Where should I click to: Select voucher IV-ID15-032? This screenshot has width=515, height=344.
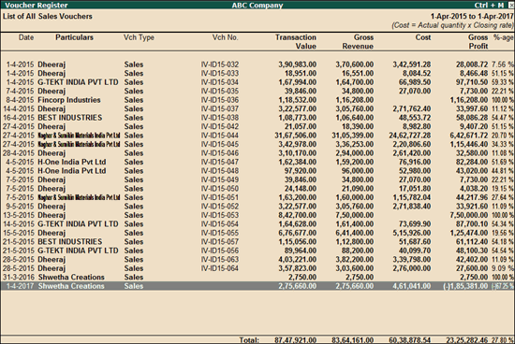point(220,64)
